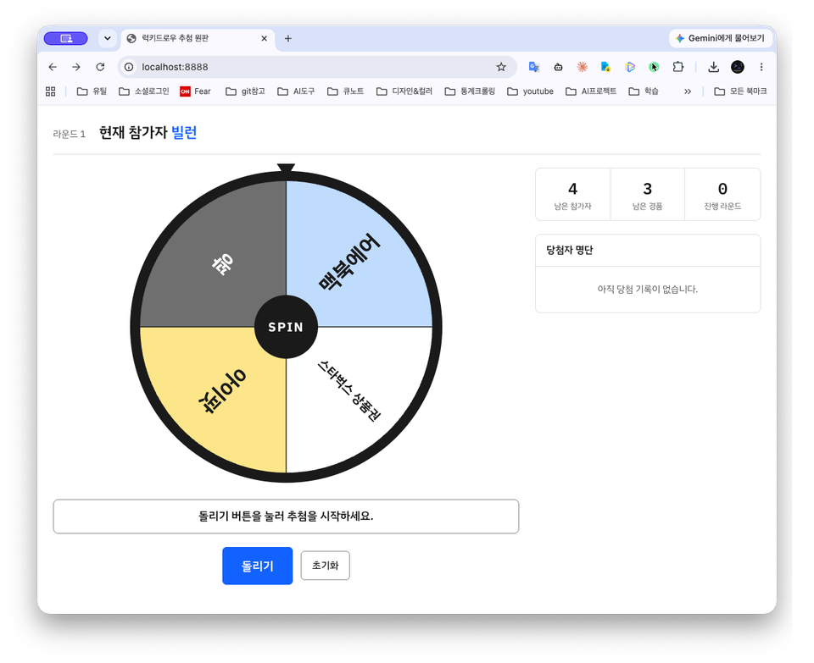The height and width of the screenshot is (663, 814).
Task: Open the tab search dropdown chevron
Action: [x=108, y=38]
